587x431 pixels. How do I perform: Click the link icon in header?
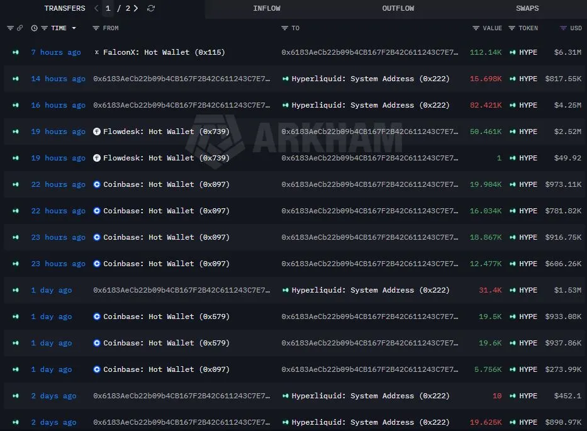point(20,28)
